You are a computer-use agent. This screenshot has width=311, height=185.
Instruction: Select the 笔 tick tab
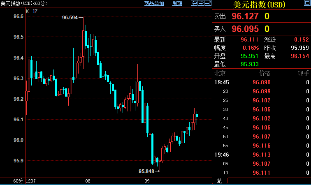tap(219, 181)
